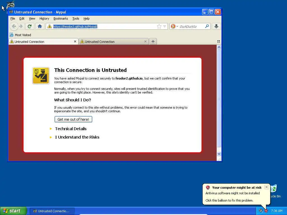Click the Most Visited bookmark icon
This screenshot has height=215, width=287.
click(x=11, y=35)
